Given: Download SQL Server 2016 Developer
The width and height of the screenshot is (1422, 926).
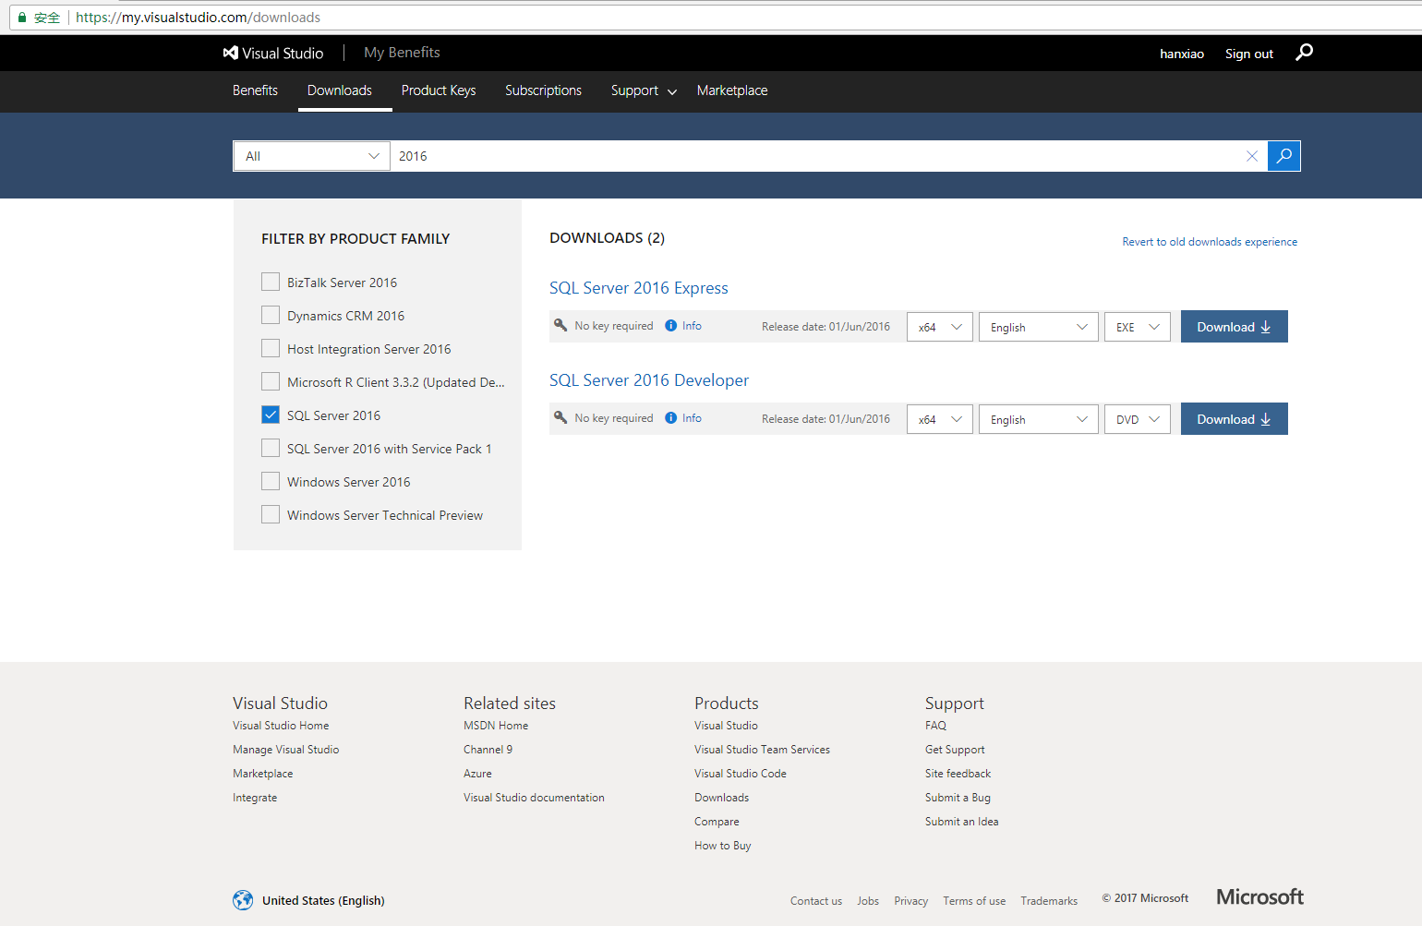Looking at the screenshot, I should coord(1235,419).
